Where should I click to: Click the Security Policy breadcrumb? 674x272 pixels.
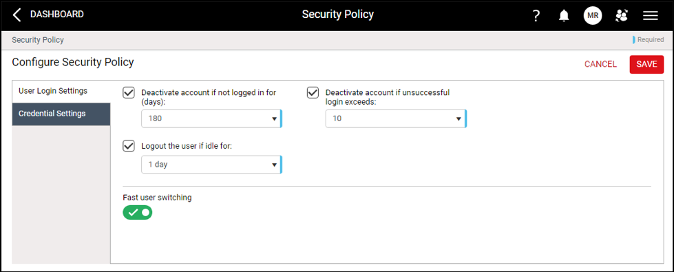click(x=38, y=40)
